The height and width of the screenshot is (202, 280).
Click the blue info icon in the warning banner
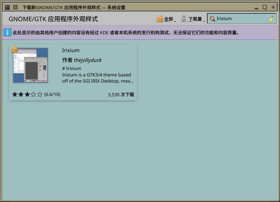[x=8, y=32]
